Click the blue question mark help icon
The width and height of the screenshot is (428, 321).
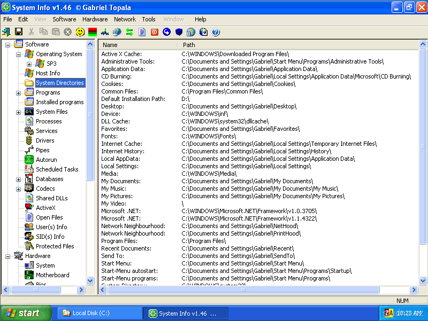(216, 32)
